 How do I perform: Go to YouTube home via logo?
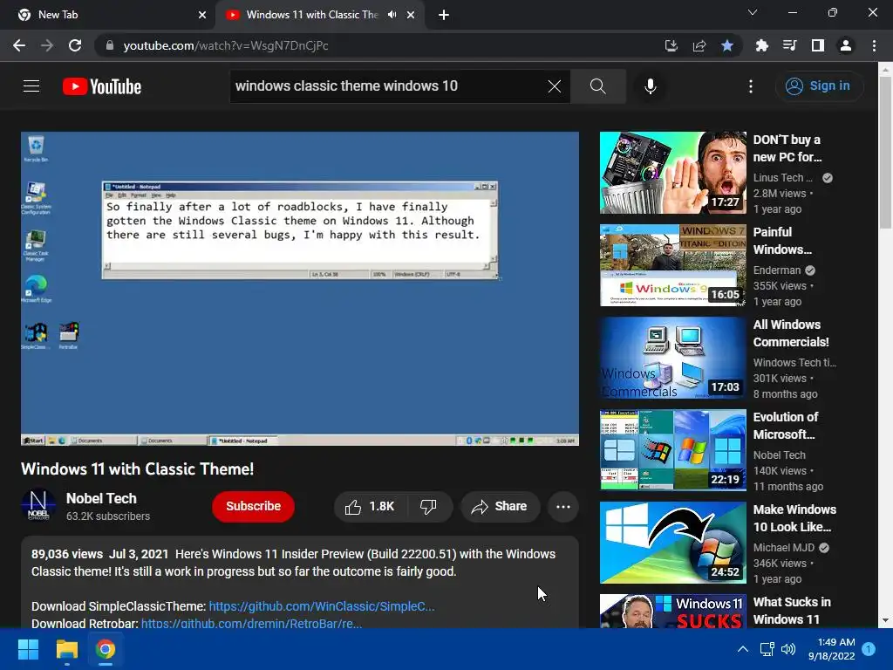click(x=102, y=86)
